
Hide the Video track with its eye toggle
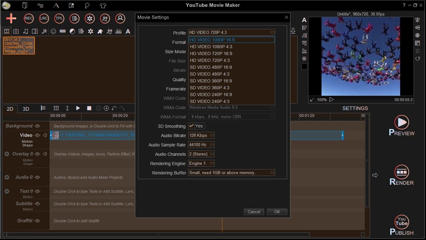[37, 135]
